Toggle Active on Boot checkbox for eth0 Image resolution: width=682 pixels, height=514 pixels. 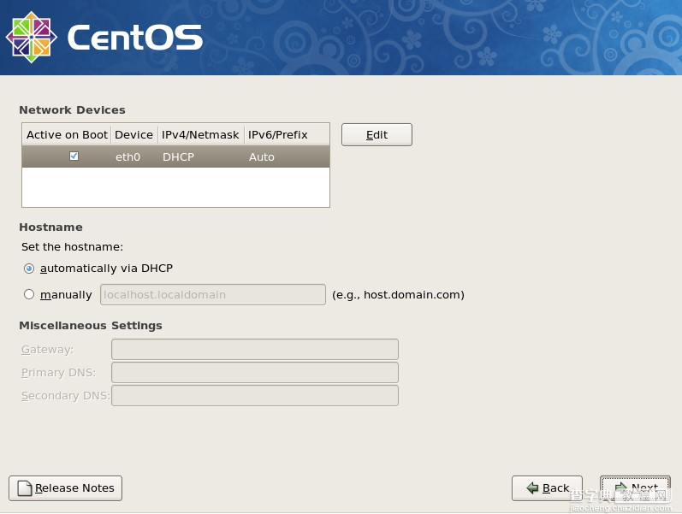click(74, 157)
